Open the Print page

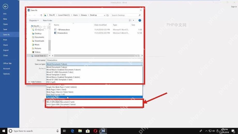click(5, 40)
